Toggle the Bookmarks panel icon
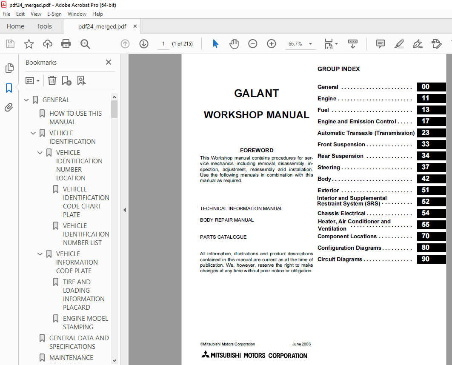The height and width of the screenshot is (365, 452). pos(9,88)
